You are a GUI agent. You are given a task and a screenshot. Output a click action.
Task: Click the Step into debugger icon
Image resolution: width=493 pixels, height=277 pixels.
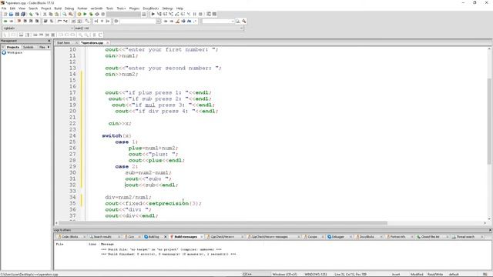pos(171,14)
